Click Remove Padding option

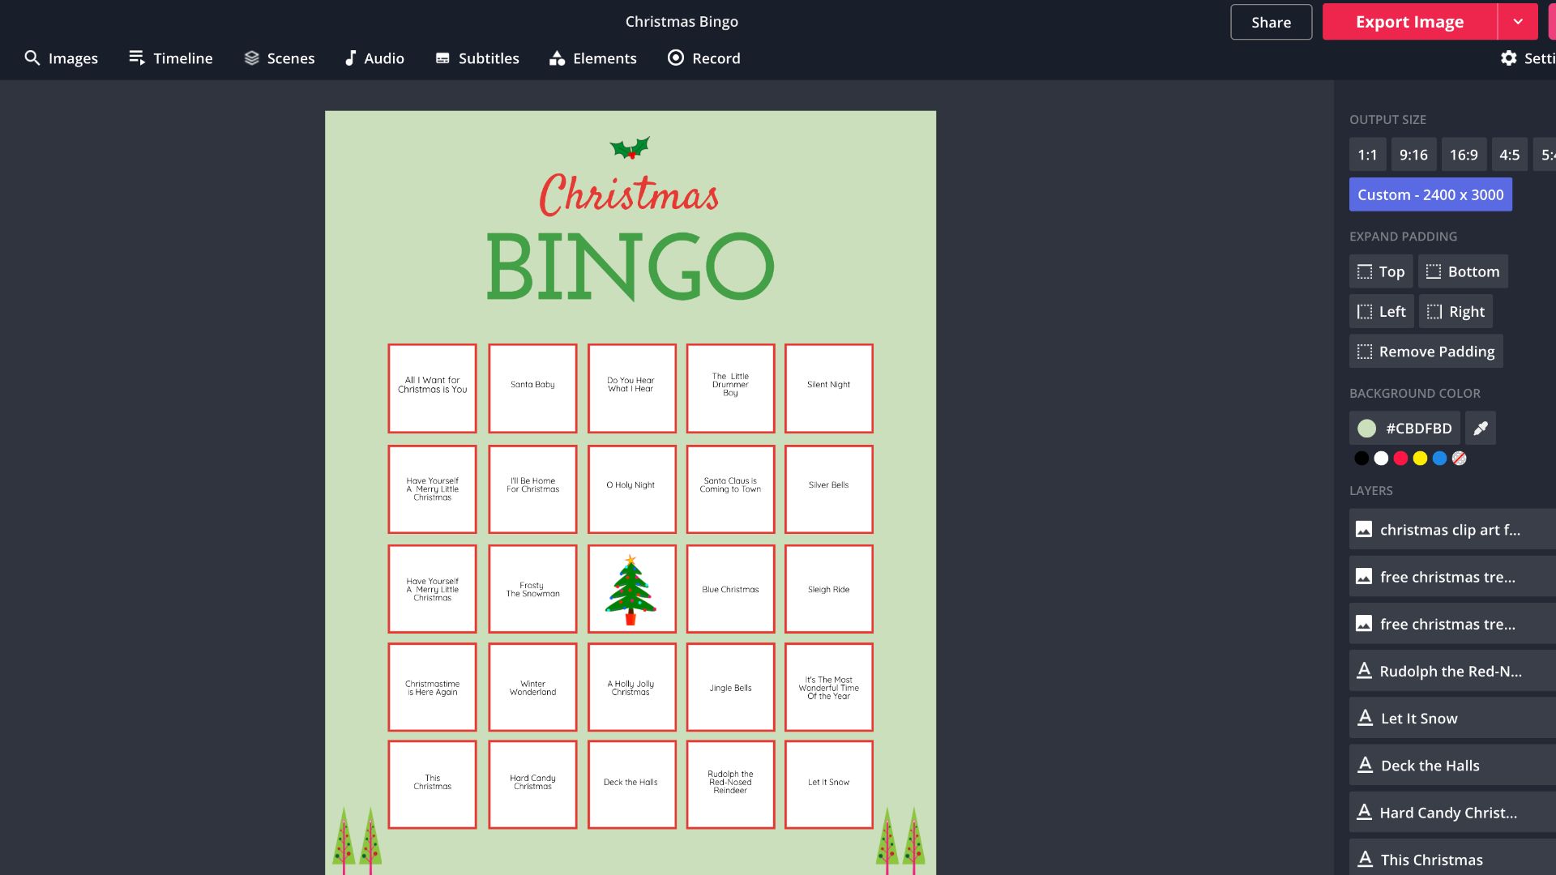[x=1425, y=352]
